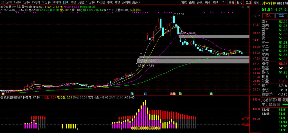Screen dimensions: 288x133
Task: Toggle 复权 price adjustment mode
Action: [184, 2]
